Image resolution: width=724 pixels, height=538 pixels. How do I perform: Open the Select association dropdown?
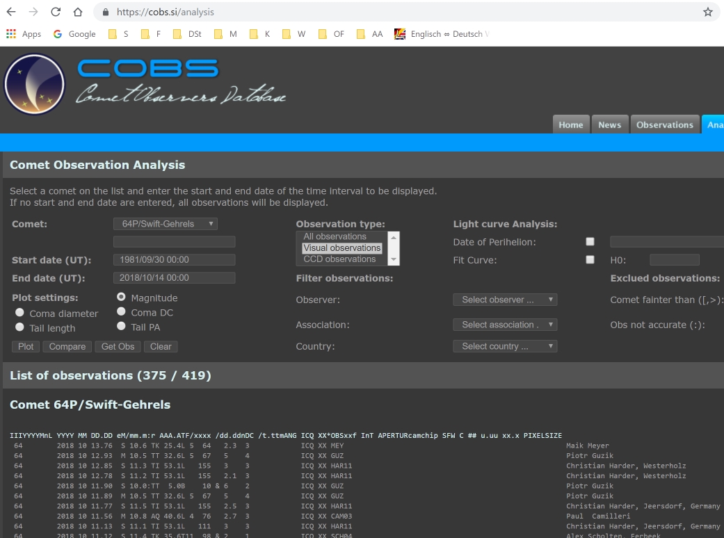coord(505,325)
